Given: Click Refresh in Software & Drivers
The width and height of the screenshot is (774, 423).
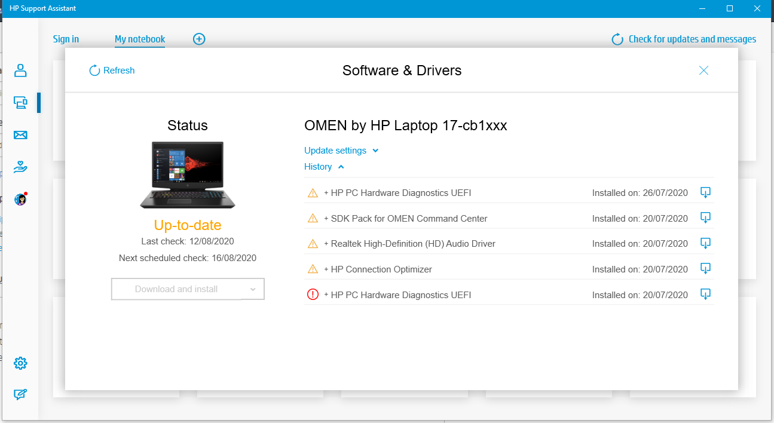Looking at the screenshot, I should 112,70.
